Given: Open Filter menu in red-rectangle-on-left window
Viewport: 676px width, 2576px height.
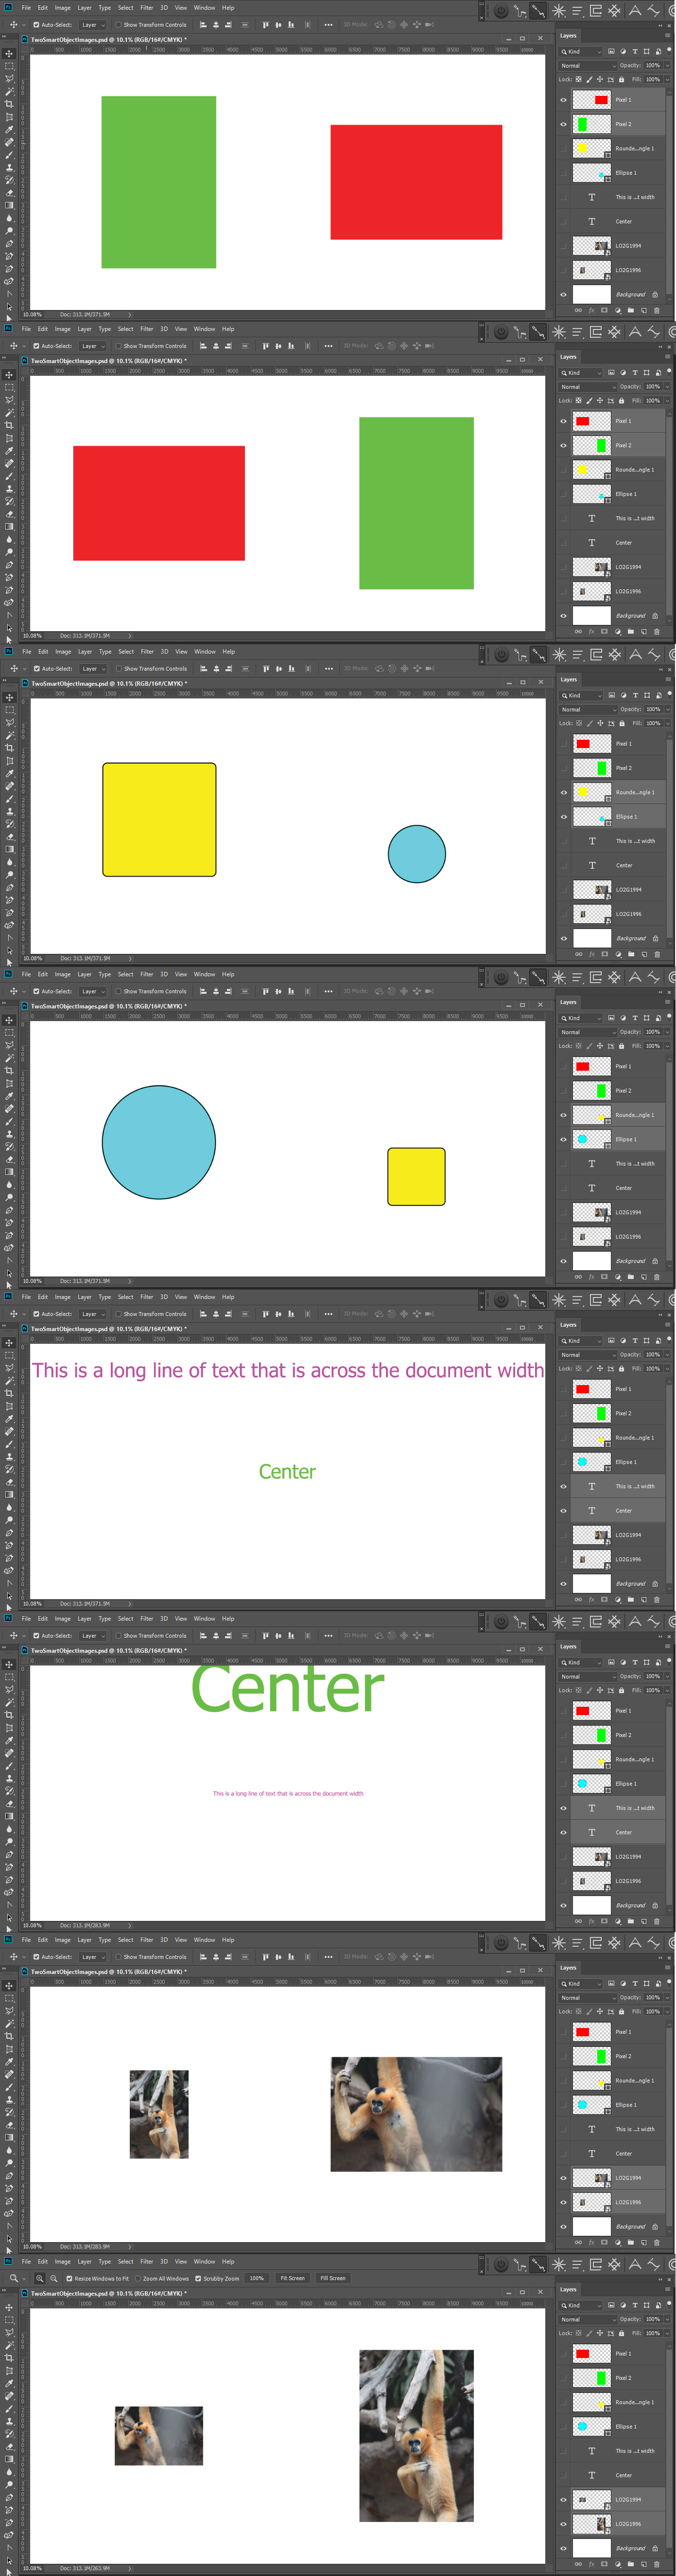Looking at the screenshot, I should pos(147,329).
